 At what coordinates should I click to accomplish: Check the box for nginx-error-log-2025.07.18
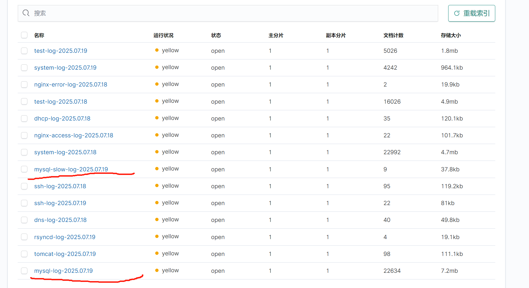click(x=24, y=85)
